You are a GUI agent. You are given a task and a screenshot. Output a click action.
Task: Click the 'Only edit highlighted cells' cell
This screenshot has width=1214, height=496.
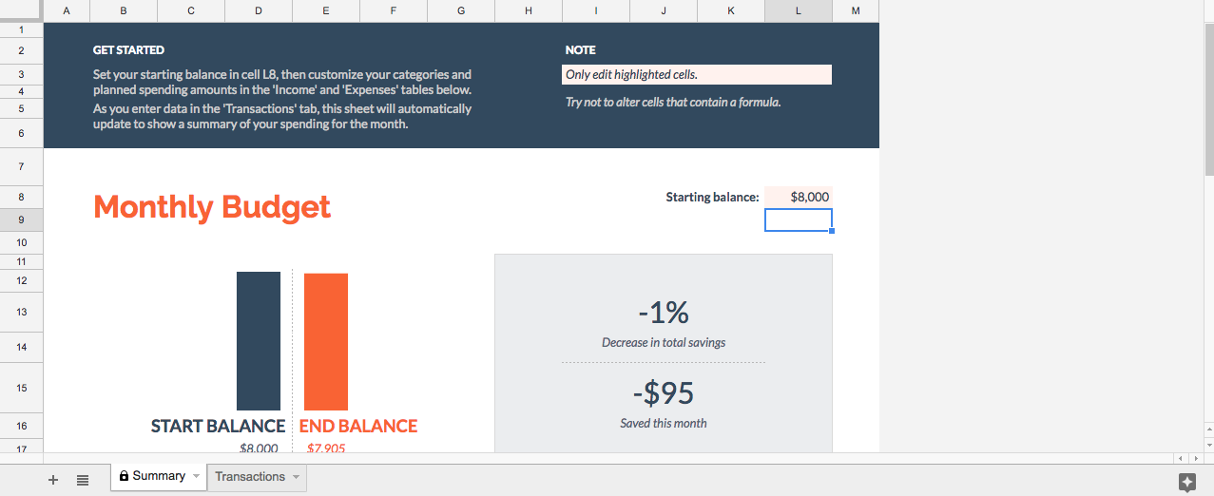pos(697,74)
